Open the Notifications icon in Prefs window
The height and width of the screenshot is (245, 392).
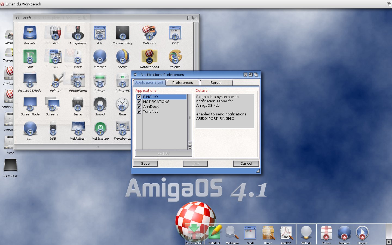(149, 57)
